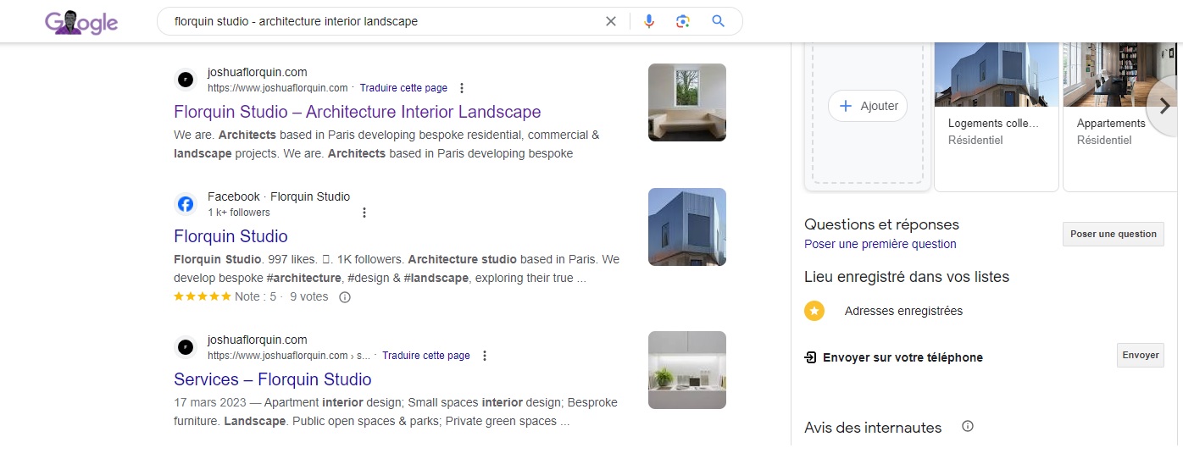
Task: Open options menu for the first joshuaflorquin.com result
Action: pos(462,88)
